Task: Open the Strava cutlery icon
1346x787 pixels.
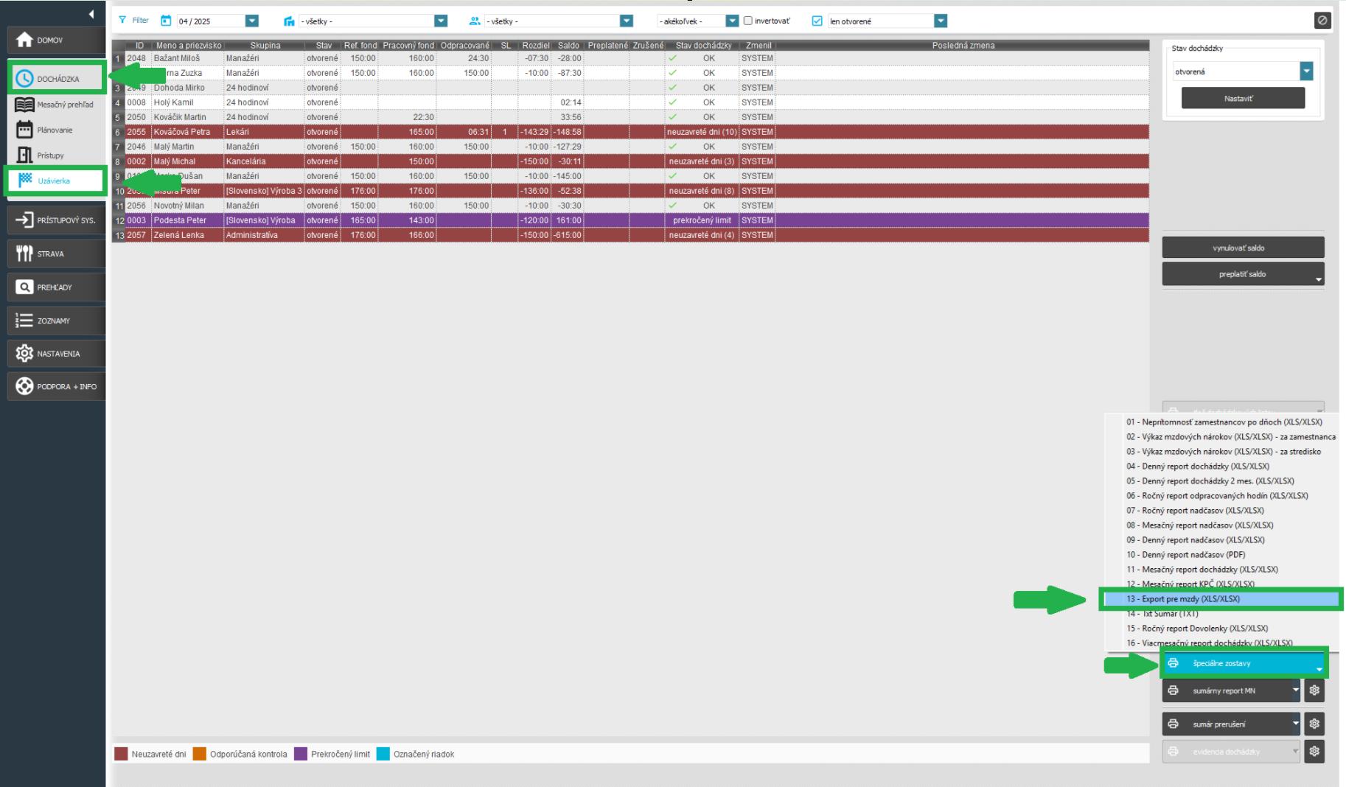Action: 24,253
